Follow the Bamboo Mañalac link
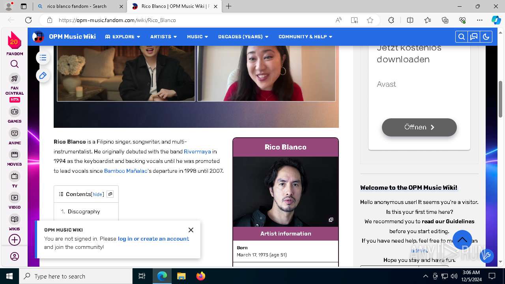Image resolution: width=505 pixels, height=284 pixels. (126, 171)
